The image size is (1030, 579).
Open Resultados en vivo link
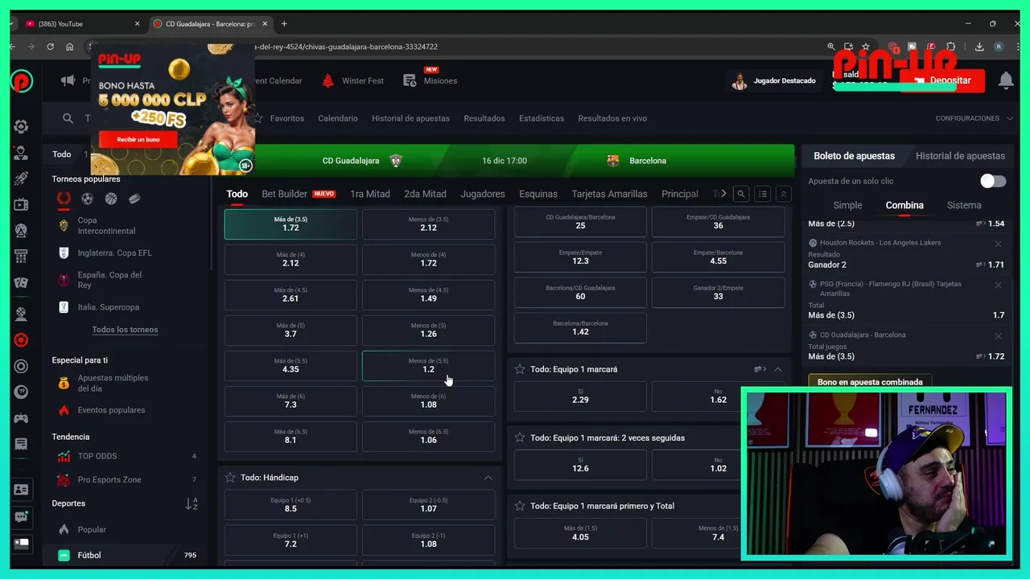pos(612,118)
